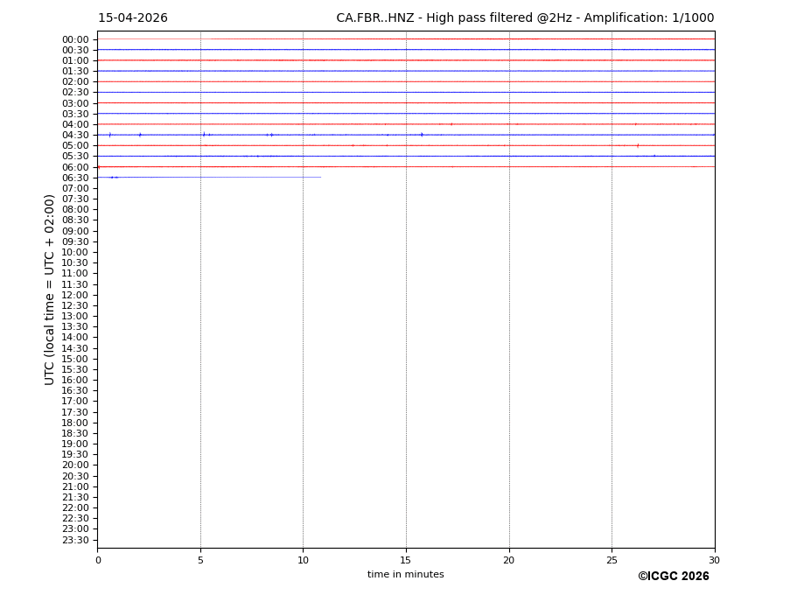Click the x-axis tick label 15 minutes
Screen dimensions: 811x609
(406, 560)
